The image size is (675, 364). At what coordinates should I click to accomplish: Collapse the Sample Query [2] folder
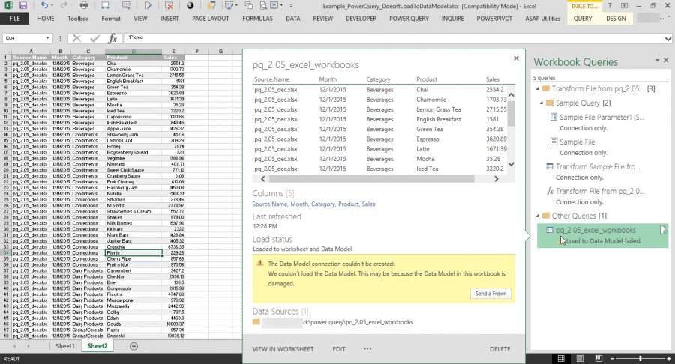[x=541, y=103]
